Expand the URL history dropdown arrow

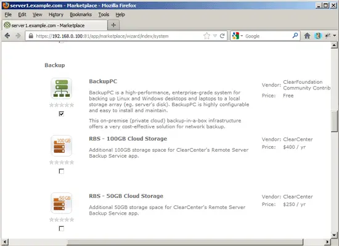tap(214, 36)
